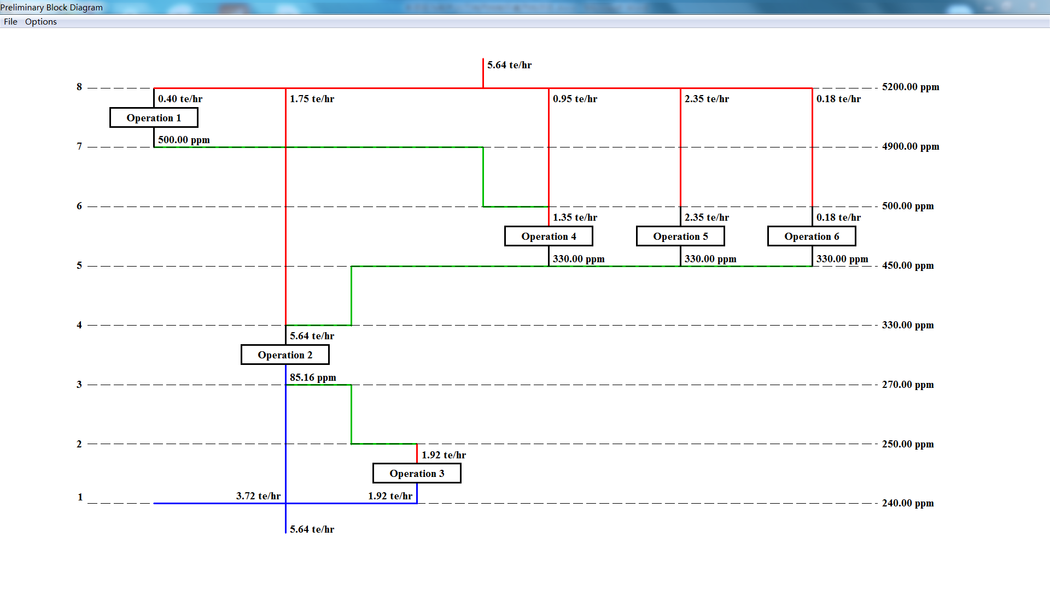The width and height of the screenshot is (1050, 590).
Task: Select the Operation 1 block
Action: [x=154, y=117]
